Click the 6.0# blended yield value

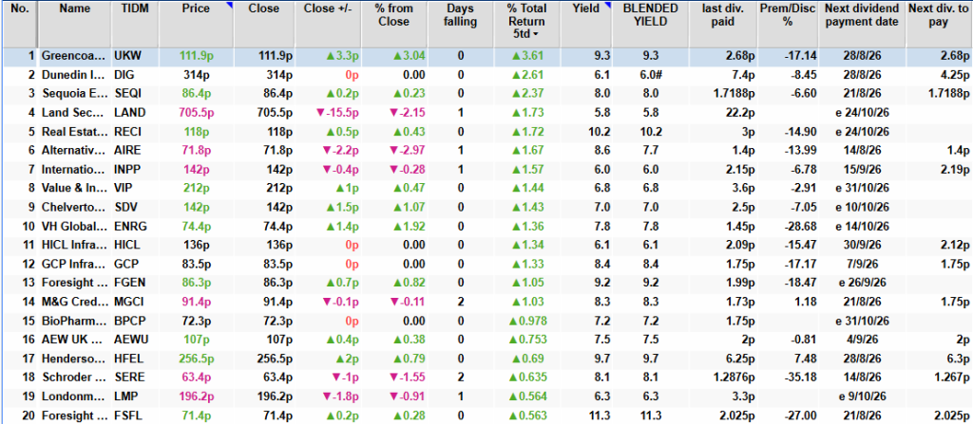click(651, 76)
